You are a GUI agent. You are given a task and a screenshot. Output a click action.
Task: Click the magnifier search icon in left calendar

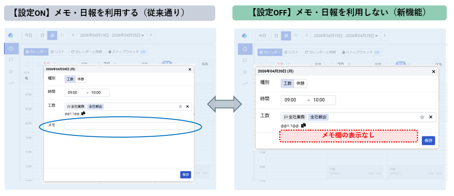[27, 78]
